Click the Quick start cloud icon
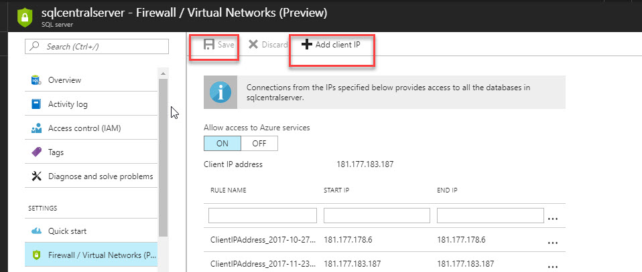 tap(37, 231)
